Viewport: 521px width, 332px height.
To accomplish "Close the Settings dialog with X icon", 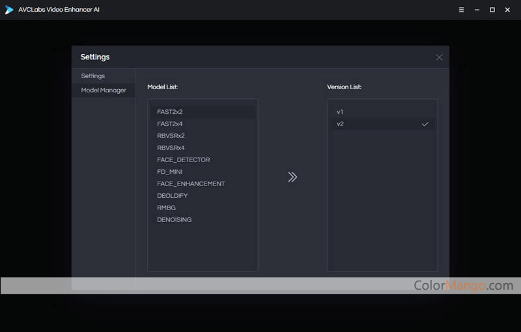I will [439, 57].
